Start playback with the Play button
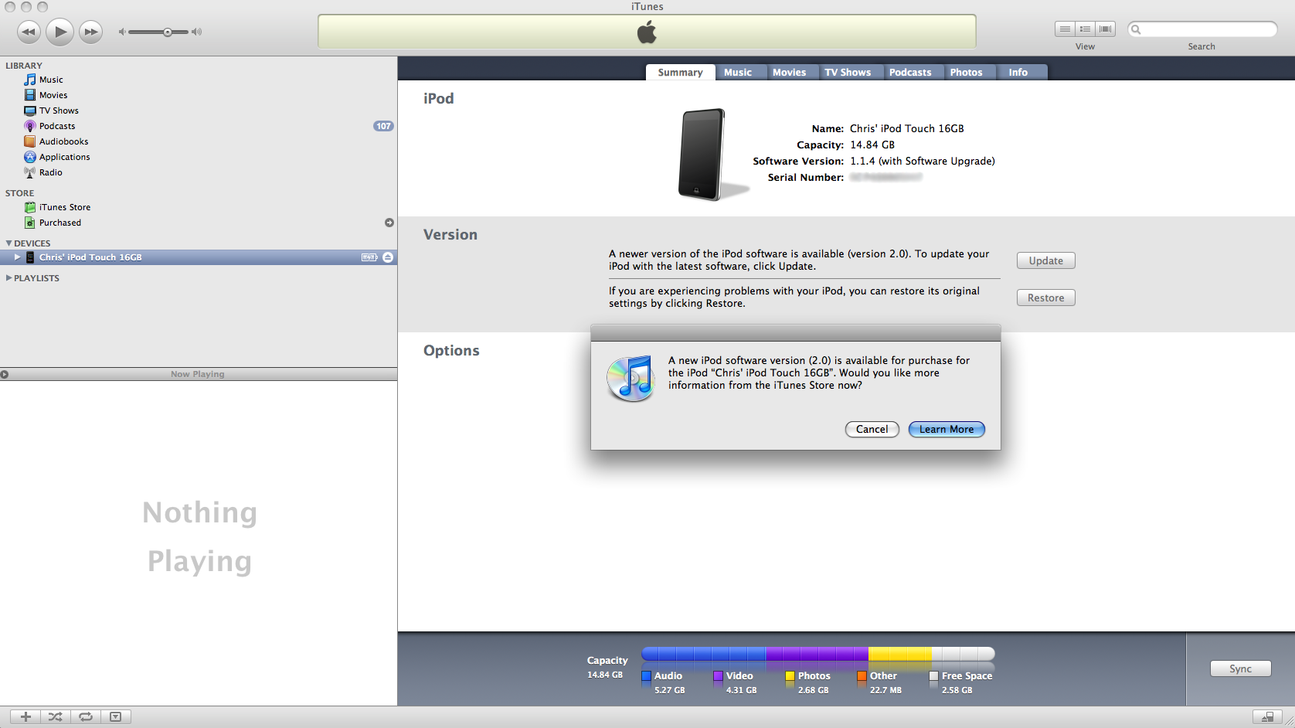This screenshot has width=1295, height=728. click(x=60, y=32)
